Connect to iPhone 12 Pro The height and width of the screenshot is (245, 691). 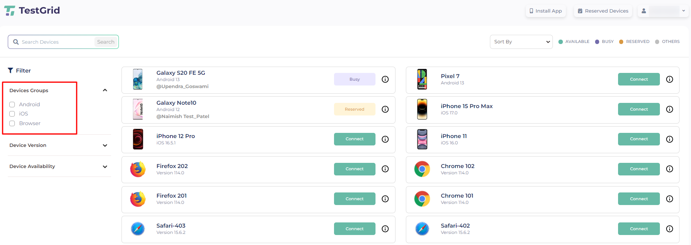tap(355, 139)
